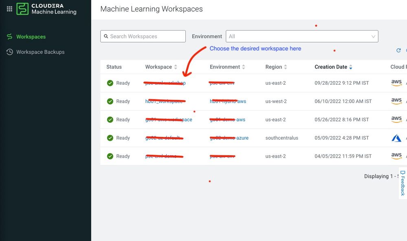Select Workspaces in the sidebar
The width and height of the screenshot is (407, 241).
point(31,37)
